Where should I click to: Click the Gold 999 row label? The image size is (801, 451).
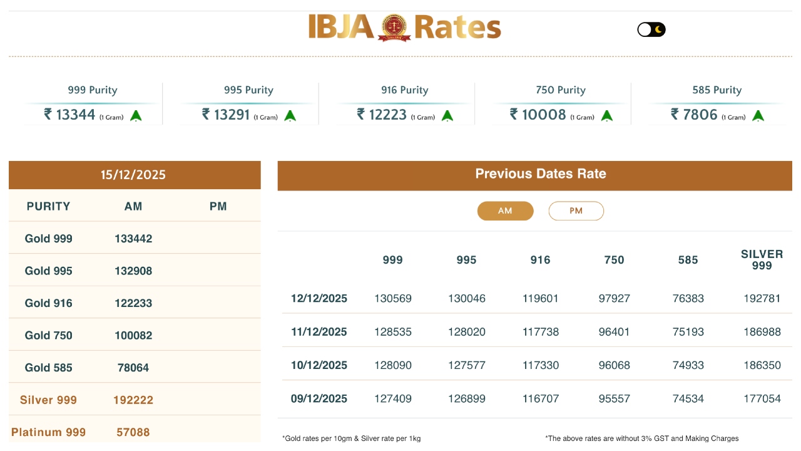click(49, 239)
